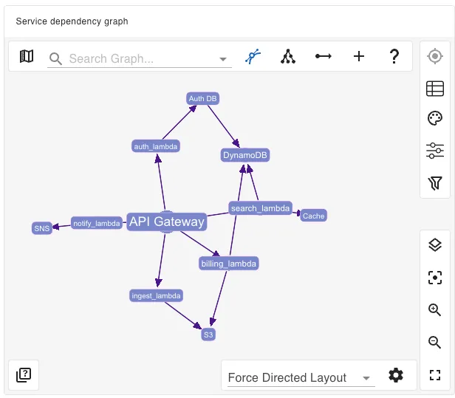Click the directed edge arrow icon
Image resolution: width=455 pixels, height=398 pixels.
click(x=324, y=56)
